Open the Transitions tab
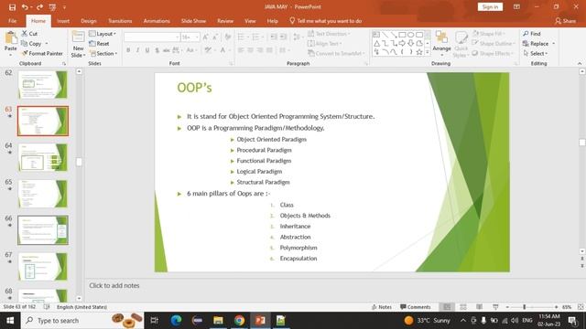Viewport: 586px width, 329px height. coord(120,21)
